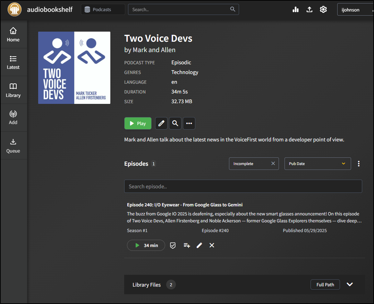Click the upload icon in top bar
This screenshot has height=304, width=374.
point(309,9)
